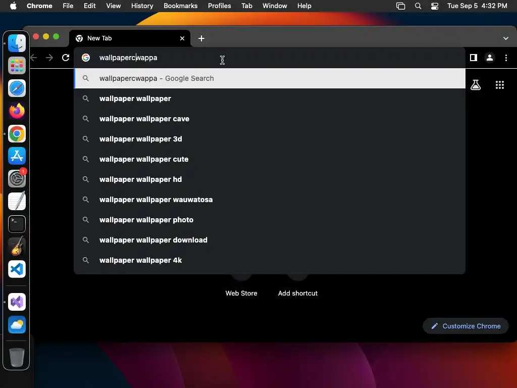Open the Profiles menu
This screenshot has height=388, width=517.
pyautogui.click(x=219, y=6)
